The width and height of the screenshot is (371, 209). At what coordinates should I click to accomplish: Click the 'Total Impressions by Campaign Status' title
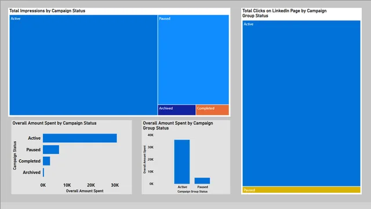47,10
